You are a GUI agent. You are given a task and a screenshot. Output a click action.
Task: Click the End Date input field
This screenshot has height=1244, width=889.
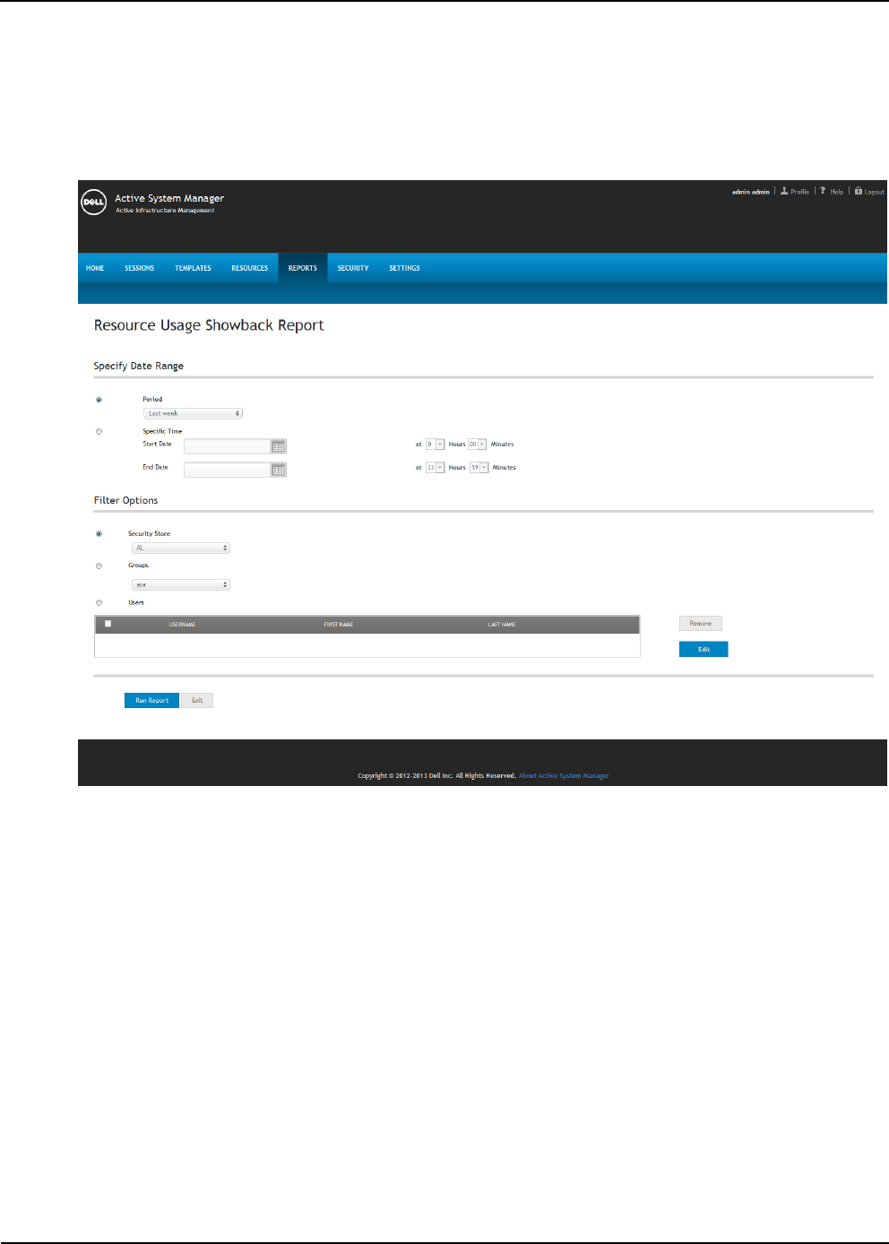coord(228,470)
